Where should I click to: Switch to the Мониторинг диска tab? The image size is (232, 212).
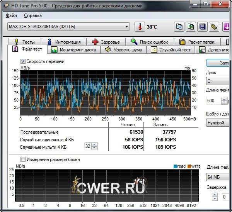click(74, 50)
